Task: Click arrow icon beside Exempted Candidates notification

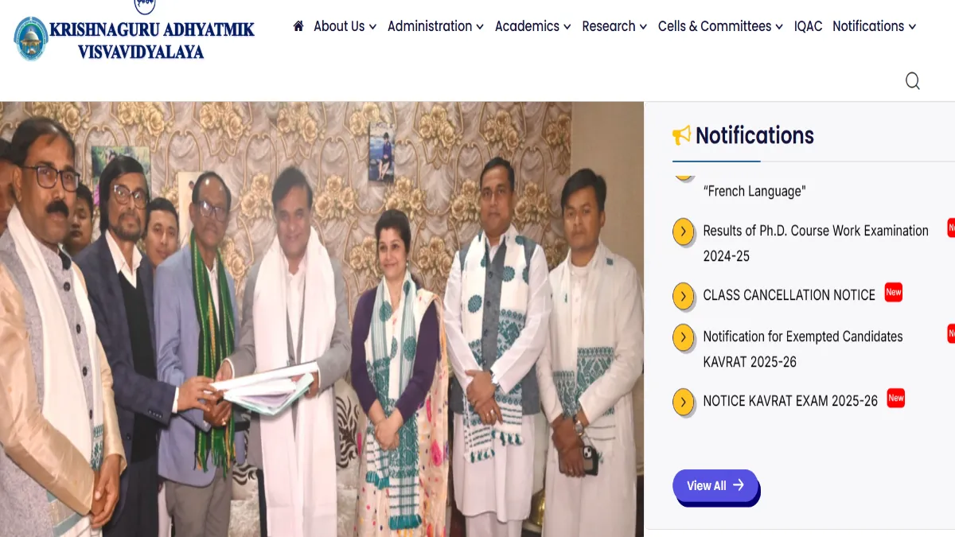Action: tap(684, 337)
